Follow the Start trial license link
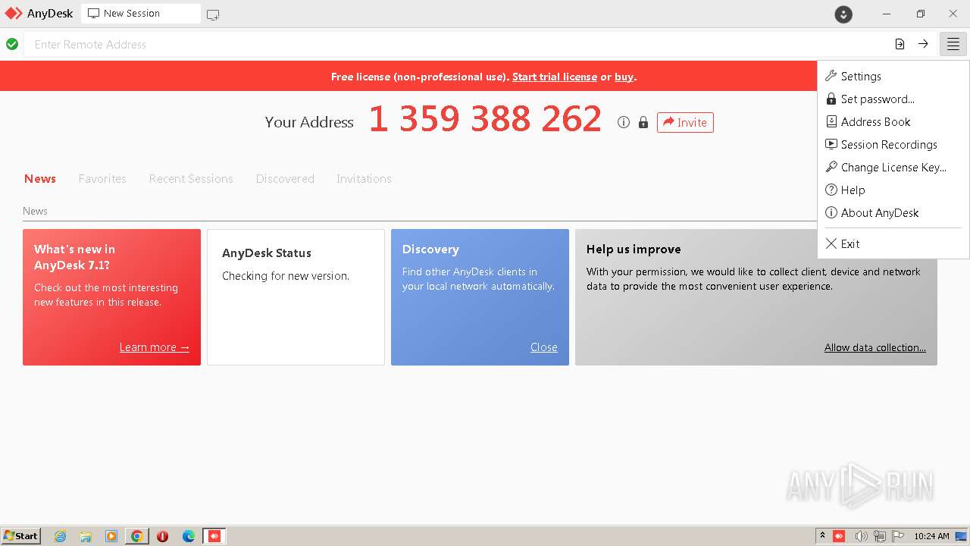The width and height of the screenshot is (970, 546). 555,77
